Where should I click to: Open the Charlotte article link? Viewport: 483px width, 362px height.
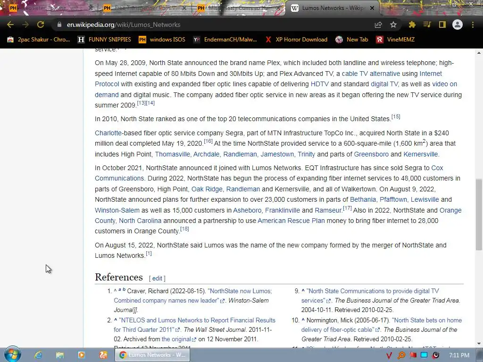click(x=108, y=133)
